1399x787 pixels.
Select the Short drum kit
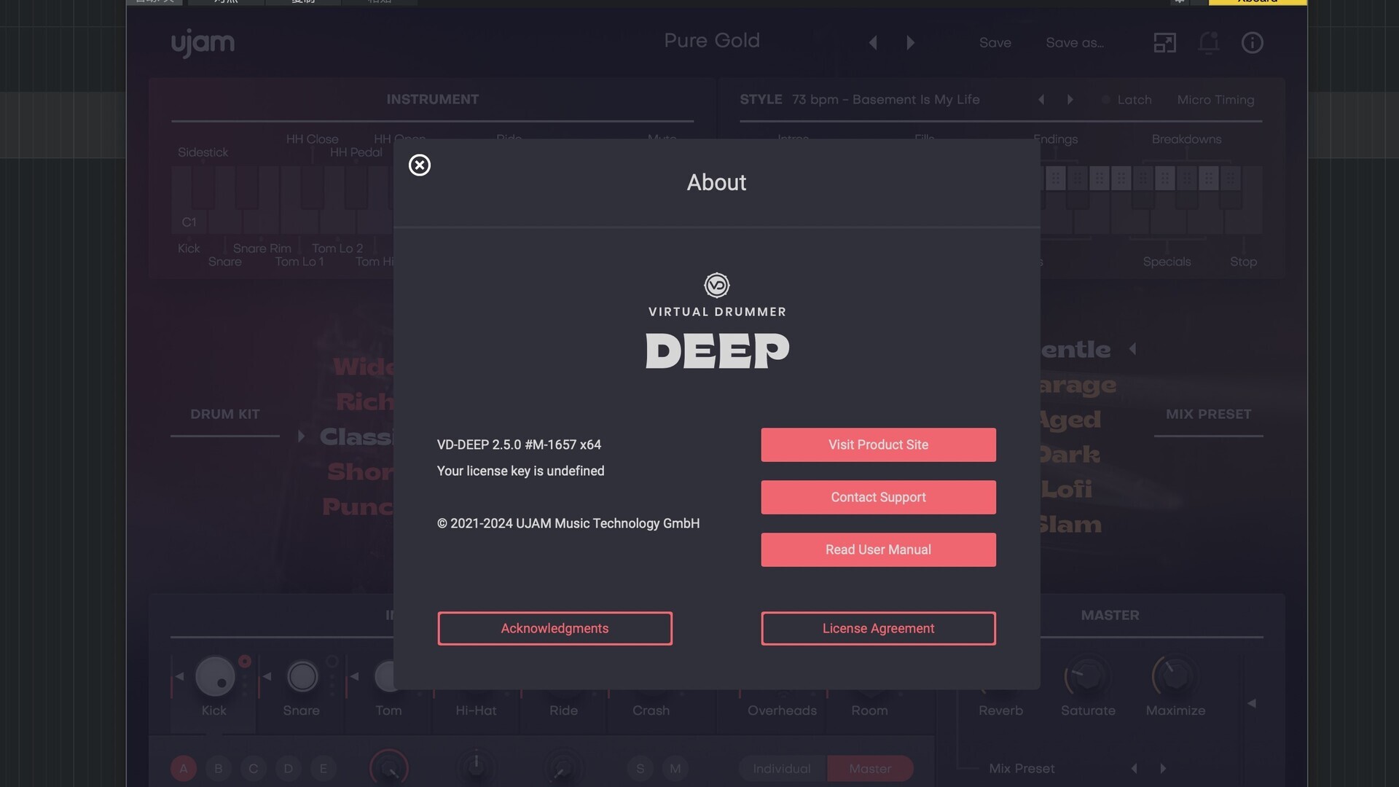pyautogui.click(x=360, y=471)
